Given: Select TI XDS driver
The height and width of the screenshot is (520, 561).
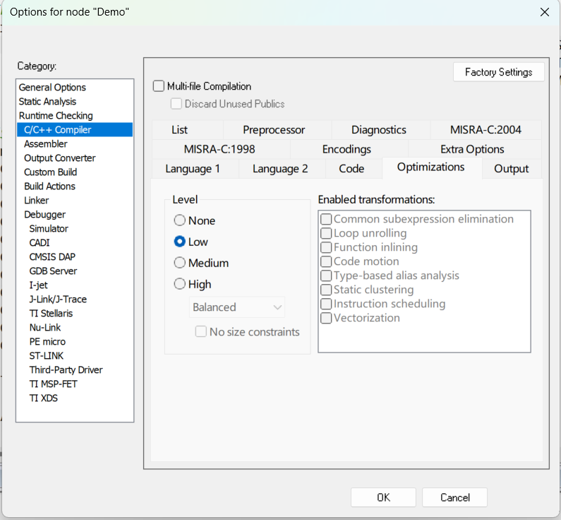Looking at the screenshot, I should point(75,398).
